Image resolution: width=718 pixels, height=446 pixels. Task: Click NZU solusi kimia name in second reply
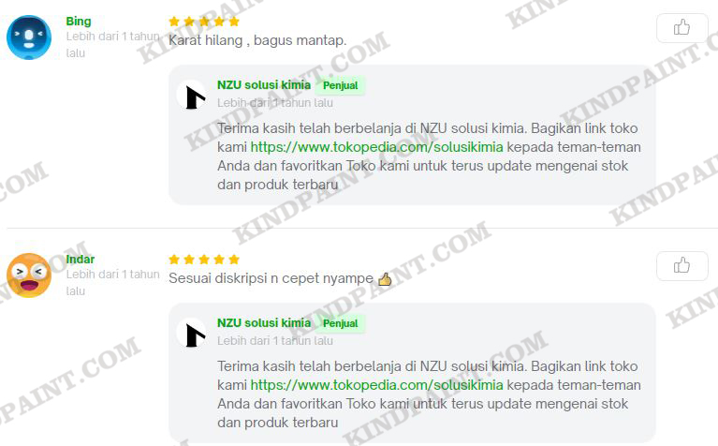tap(264, 322)
